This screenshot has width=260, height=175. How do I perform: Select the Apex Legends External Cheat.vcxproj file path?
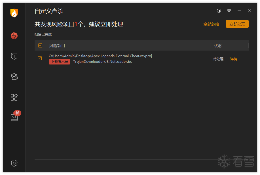[x=100, y=56]
